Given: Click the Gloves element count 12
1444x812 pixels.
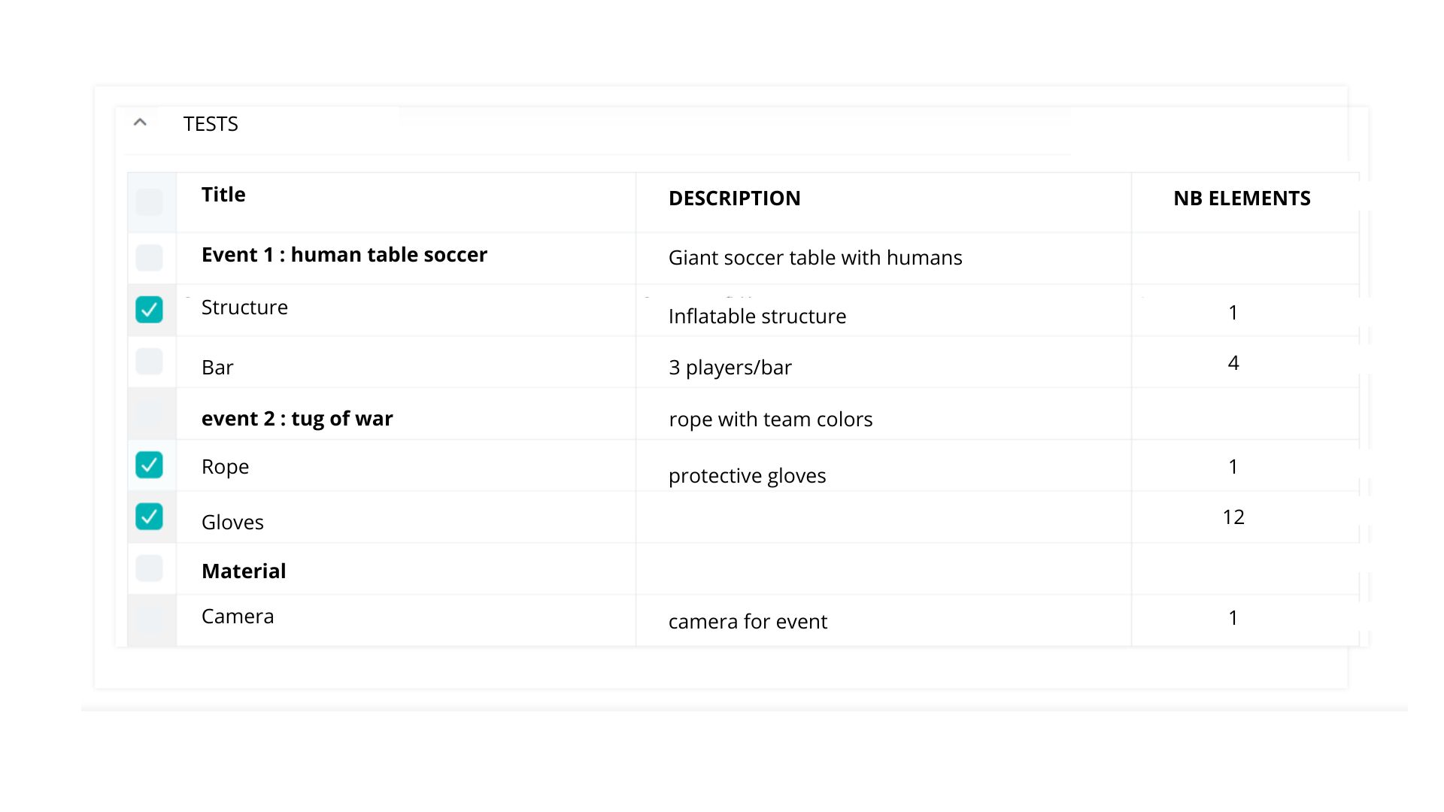Looking at the screenshot, I should (x=1233, y=517).
